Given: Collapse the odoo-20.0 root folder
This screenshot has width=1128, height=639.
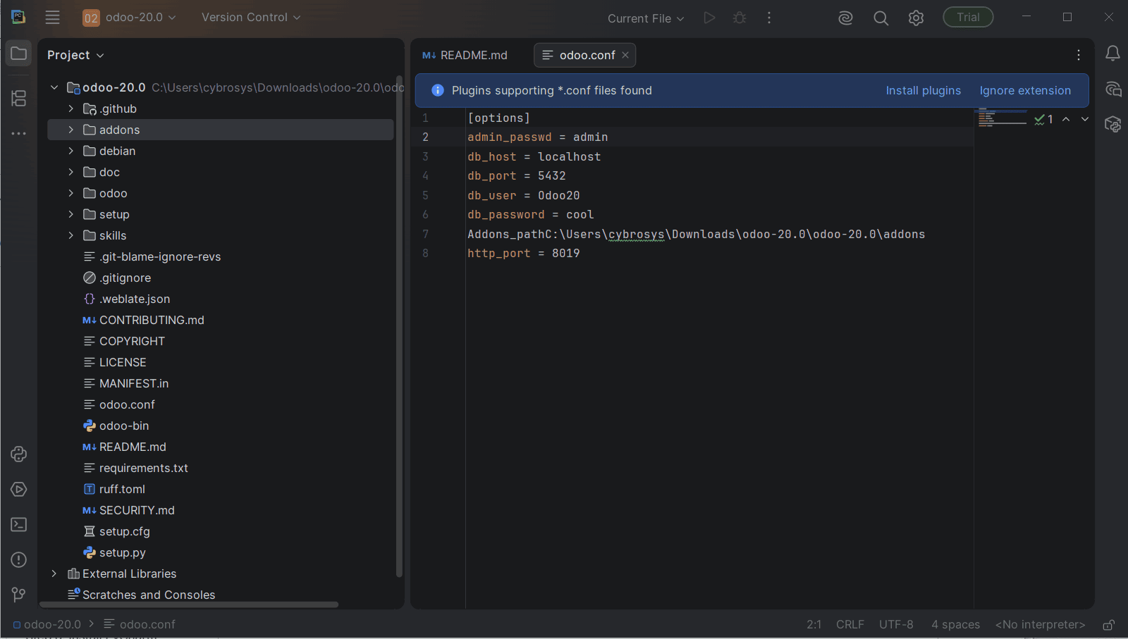Looking at the screenshot, I should [x=54, y=87].
